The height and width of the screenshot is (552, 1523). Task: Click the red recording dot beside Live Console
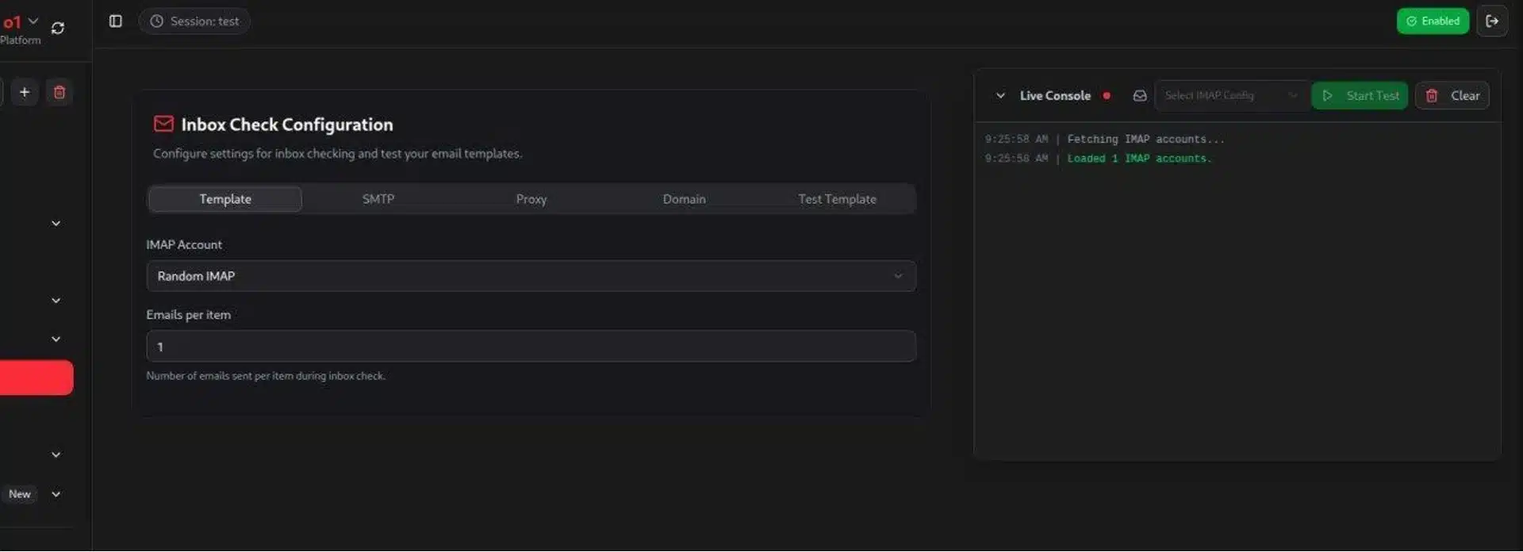click(1107, 96)
